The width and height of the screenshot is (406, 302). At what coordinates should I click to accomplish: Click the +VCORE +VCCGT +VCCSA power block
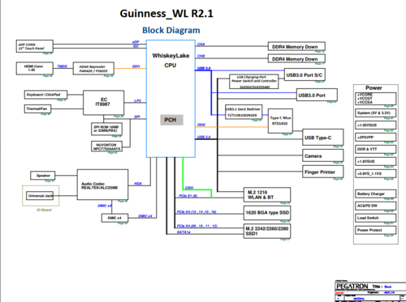pos(375,99)
